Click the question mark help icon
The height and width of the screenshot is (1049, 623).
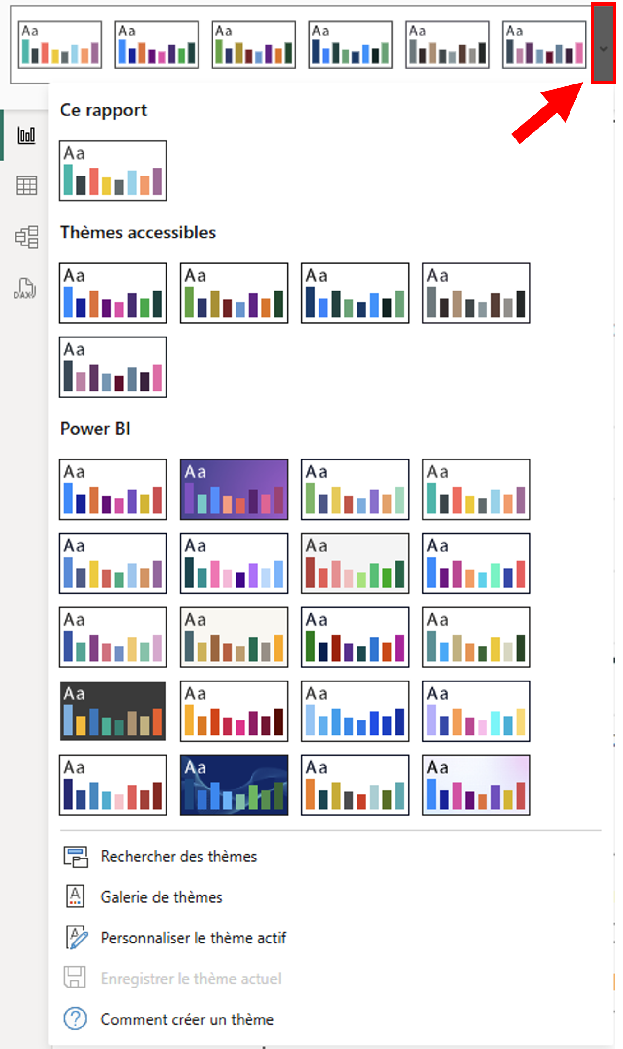coord(75,1019)
